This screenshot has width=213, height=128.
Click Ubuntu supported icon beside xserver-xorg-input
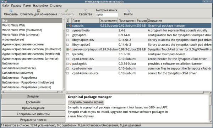point(70,49)
